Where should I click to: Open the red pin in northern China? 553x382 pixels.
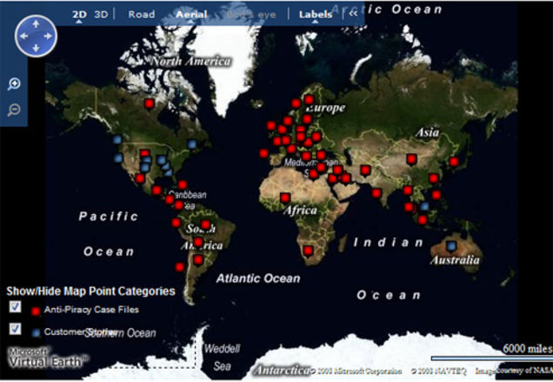coord(411,159)
